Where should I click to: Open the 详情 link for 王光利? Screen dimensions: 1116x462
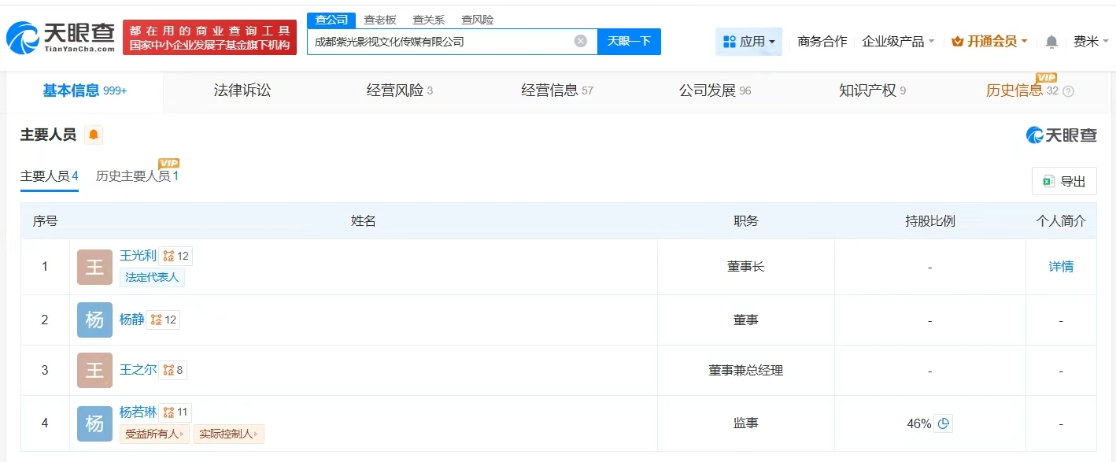click(x=1061, y=267)
